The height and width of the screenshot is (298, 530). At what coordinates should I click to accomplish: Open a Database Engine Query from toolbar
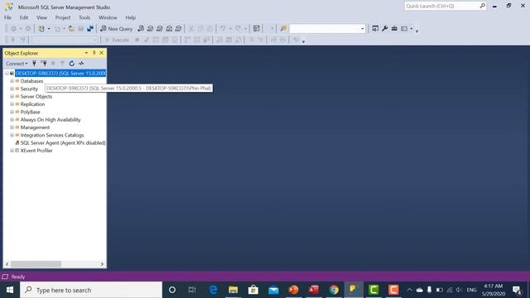[141, 29]
